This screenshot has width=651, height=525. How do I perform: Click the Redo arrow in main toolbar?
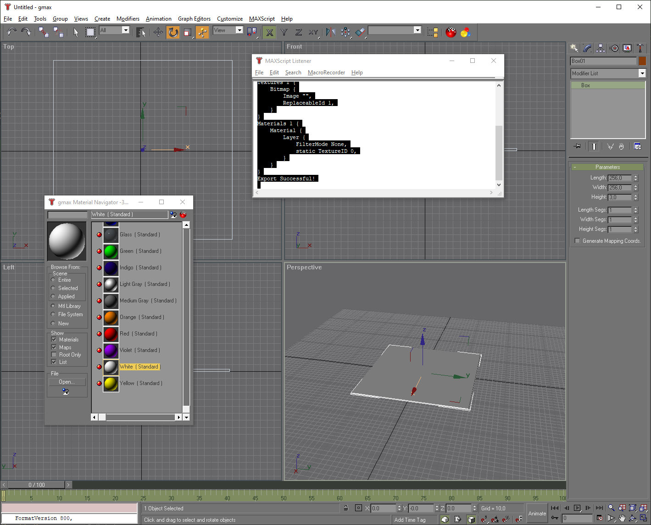tap(26, 32)
